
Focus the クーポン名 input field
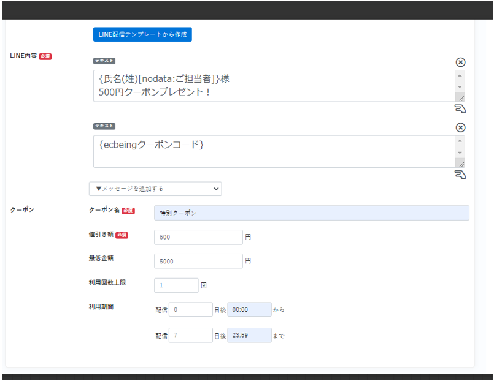point(311,213)
